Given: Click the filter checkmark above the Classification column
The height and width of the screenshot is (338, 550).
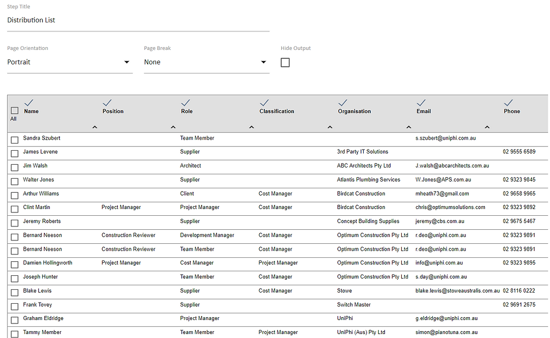Looking at the screenshot, I should 264,101.
